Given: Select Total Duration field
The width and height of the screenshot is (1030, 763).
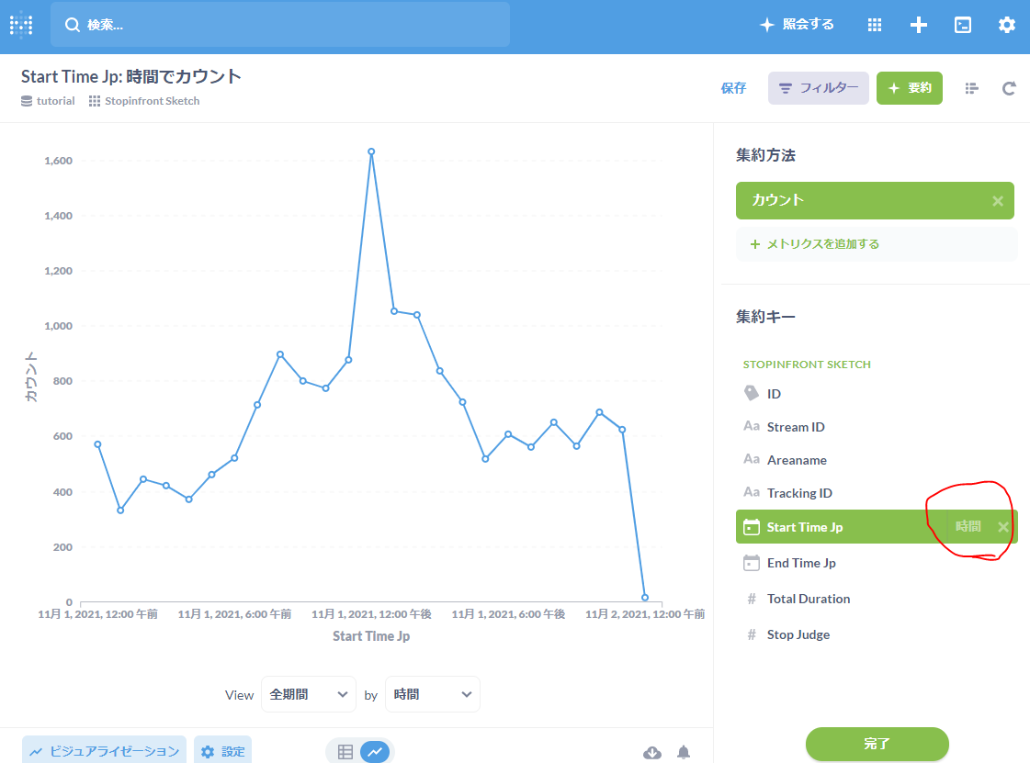Looking at the screenshot, I should (x=809, y=599).
